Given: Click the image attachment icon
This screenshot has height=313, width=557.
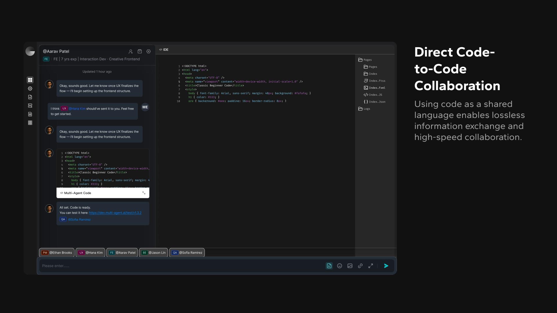Looking at the screenshot, I should click(x=350, y=266).
